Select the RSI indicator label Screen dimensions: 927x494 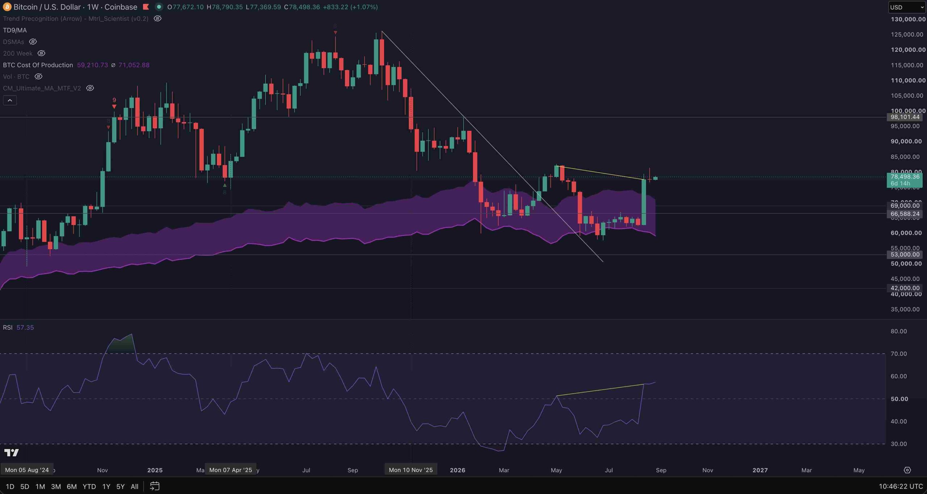[x=8, y=327]
